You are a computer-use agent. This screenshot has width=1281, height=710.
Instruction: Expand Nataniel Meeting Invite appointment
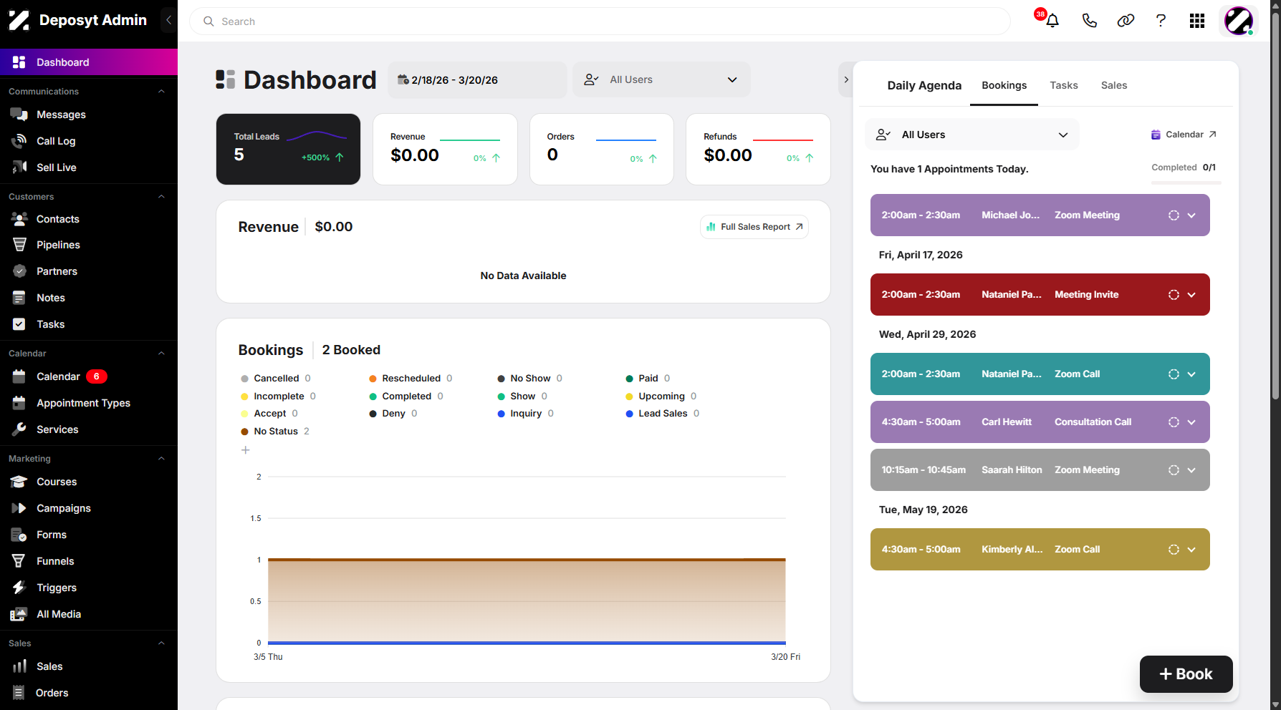[1191, 295]
